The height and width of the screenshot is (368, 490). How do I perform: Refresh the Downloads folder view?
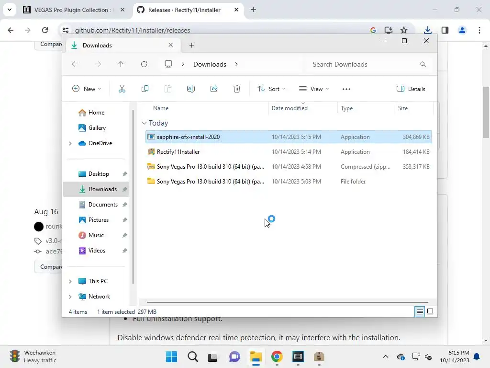pyautogui.click(x=144, y=64)
